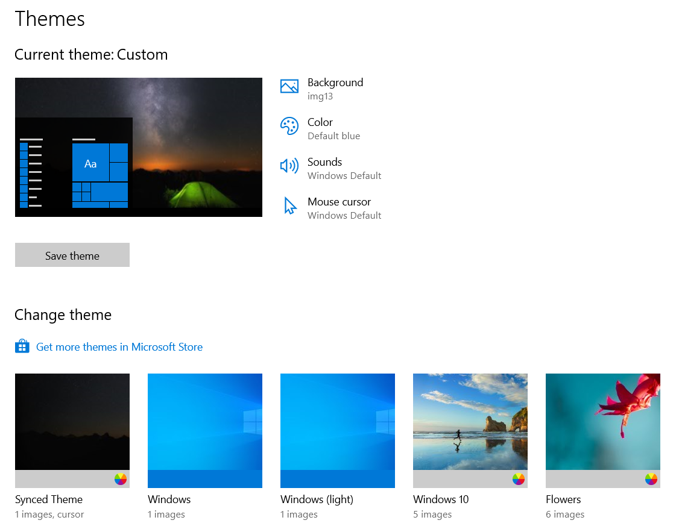
Task: Click 'Windows Default' under Sounds
Action: pyautogui.click(x=344, y=176)
